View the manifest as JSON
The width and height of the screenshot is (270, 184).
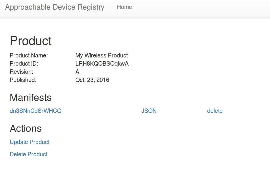point(149,111)
